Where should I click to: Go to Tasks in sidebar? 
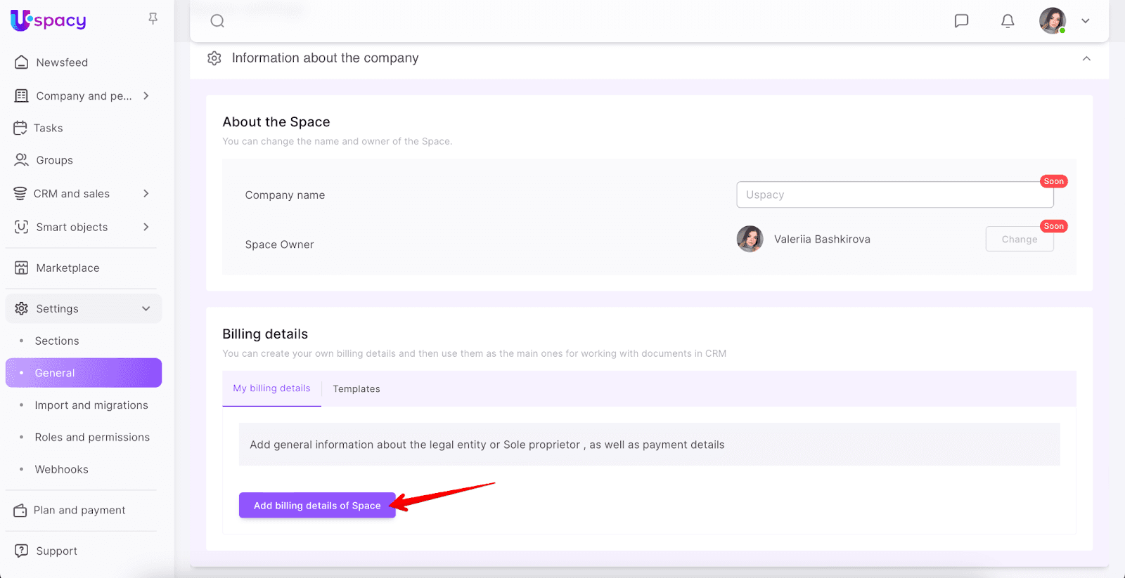[x=48, y=128]
